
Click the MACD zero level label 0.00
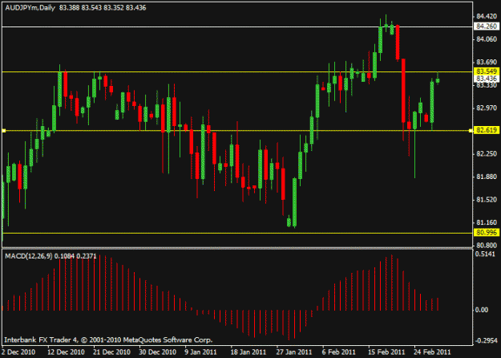pyautogui.click(x=482, y=310)
